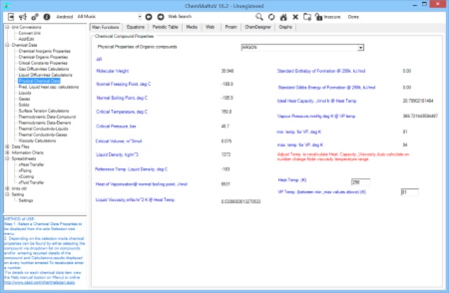Open the ARGON compound dropdown
Image resolution: width=449 pixels, height=293 pixels.
pos(360,48)
